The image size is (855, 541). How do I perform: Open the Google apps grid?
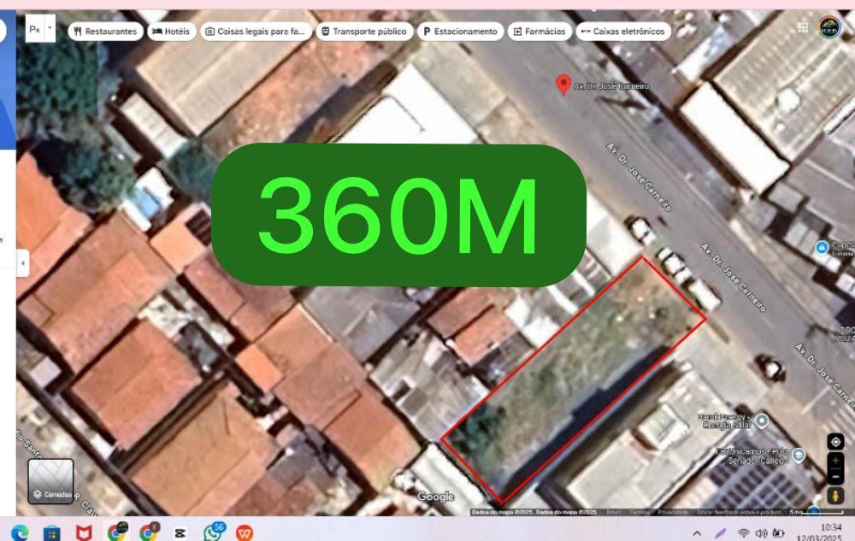pyautogui.click(x=803, y=27)
